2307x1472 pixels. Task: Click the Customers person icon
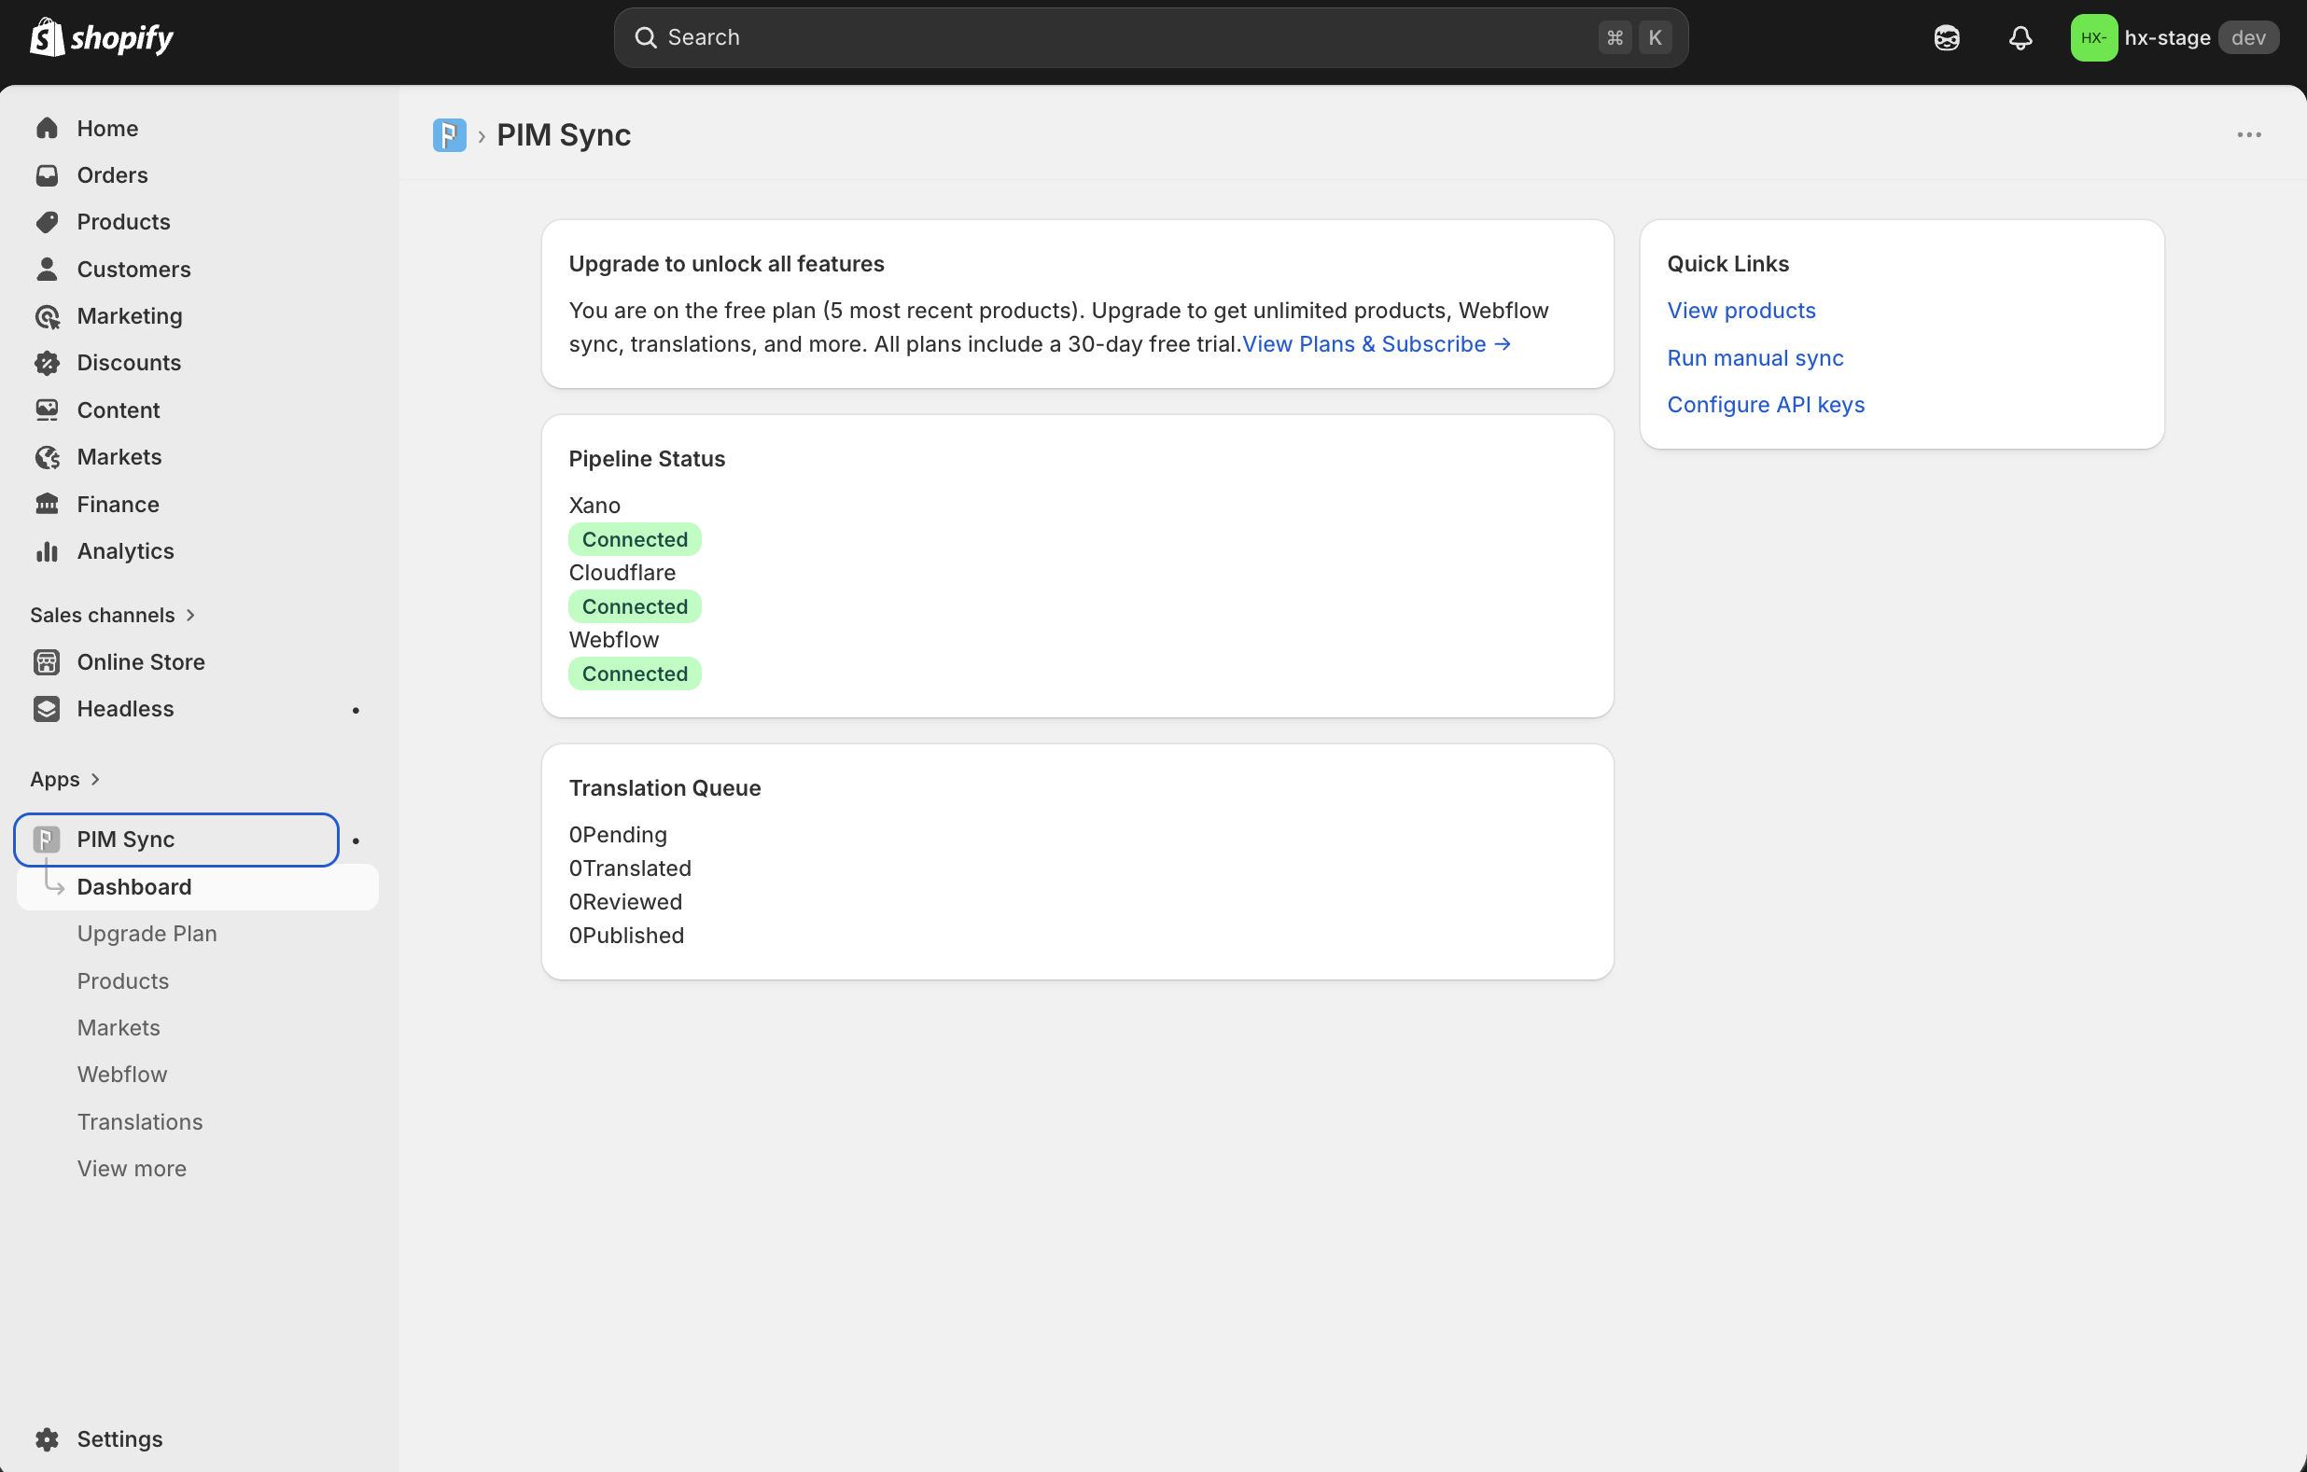pyautogui.click(x=47, y=269)
